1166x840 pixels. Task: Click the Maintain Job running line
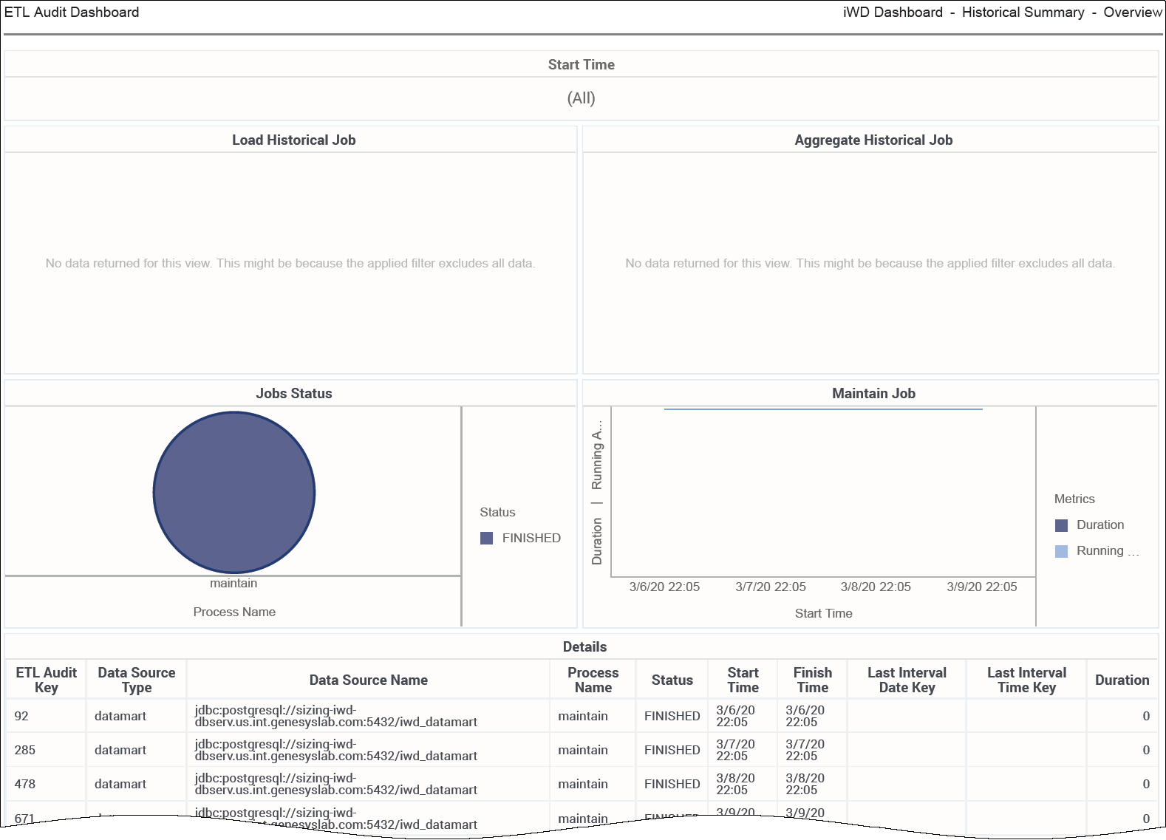tap(823, 409)
